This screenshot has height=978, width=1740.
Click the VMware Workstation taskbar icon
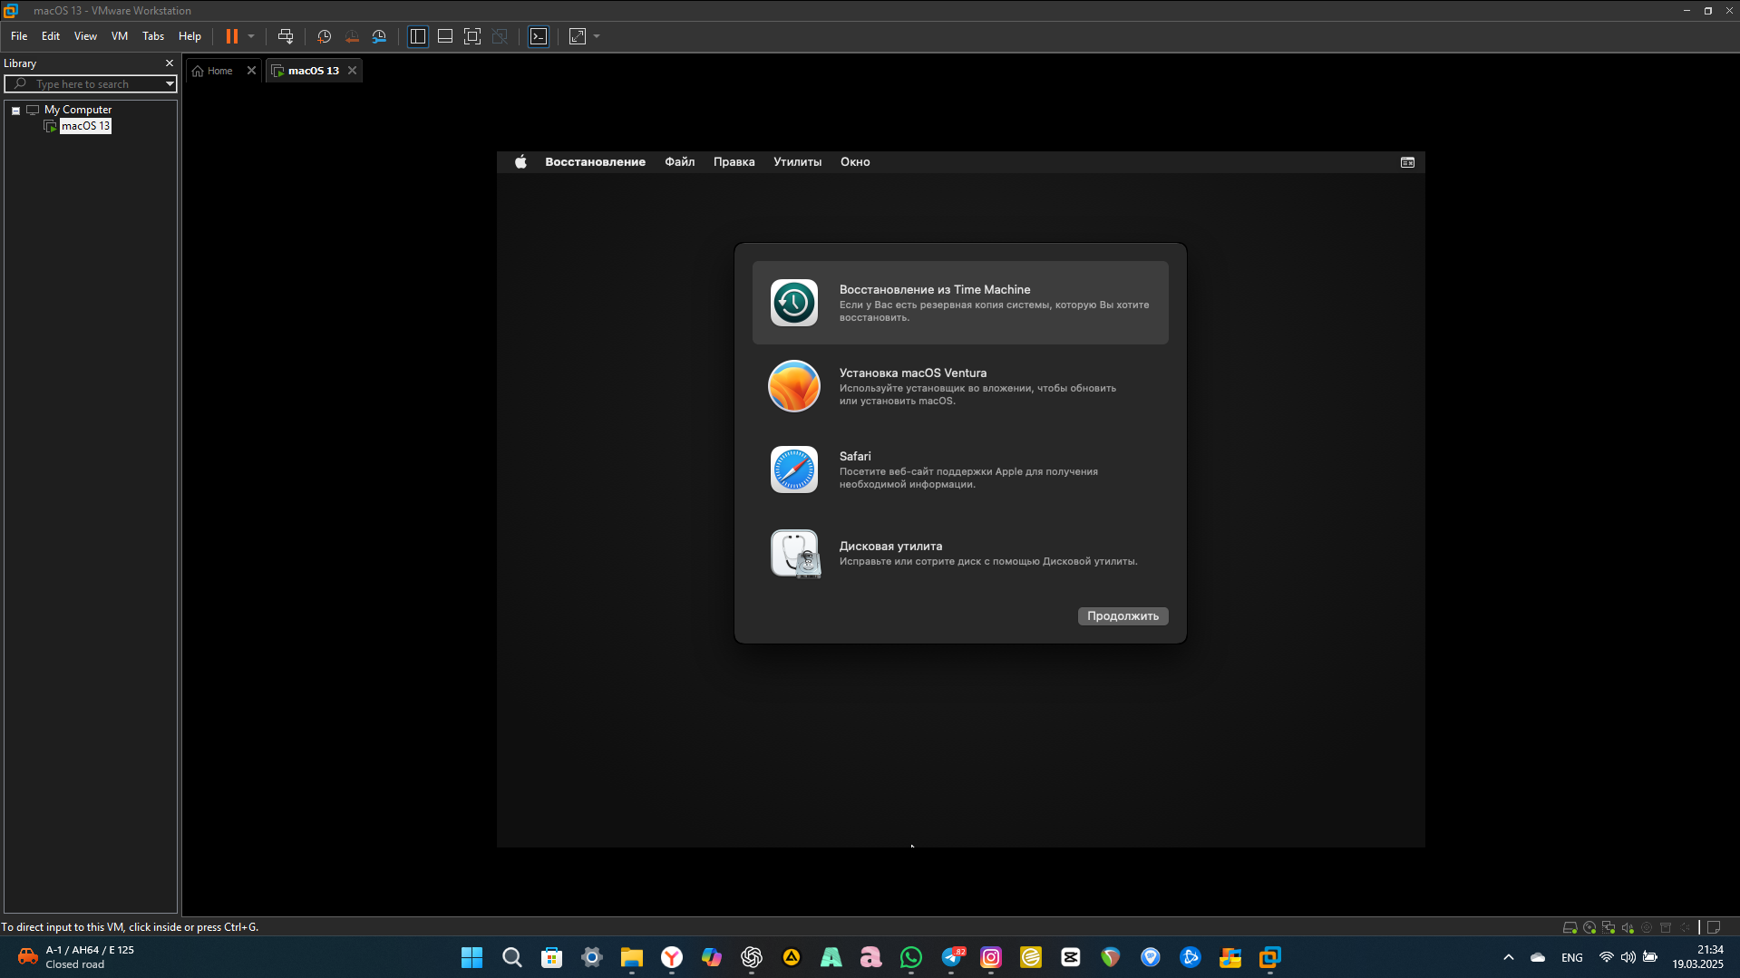tap(1270, 958)
